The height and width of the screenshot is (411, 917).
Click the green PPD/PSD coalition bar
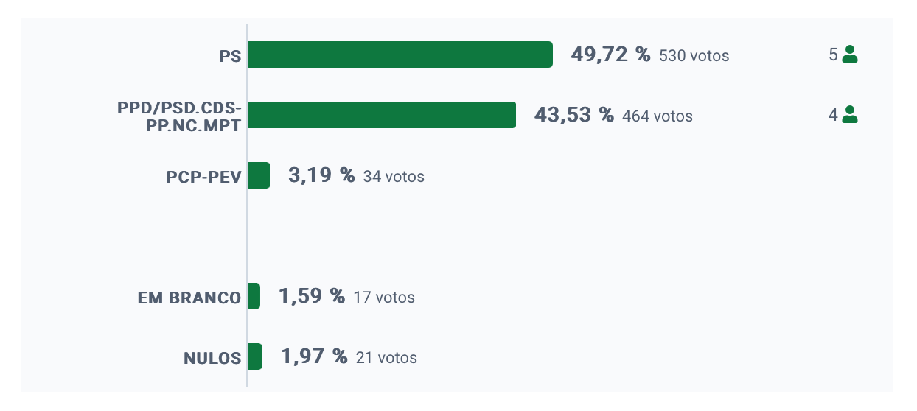[x=381, y=115]
